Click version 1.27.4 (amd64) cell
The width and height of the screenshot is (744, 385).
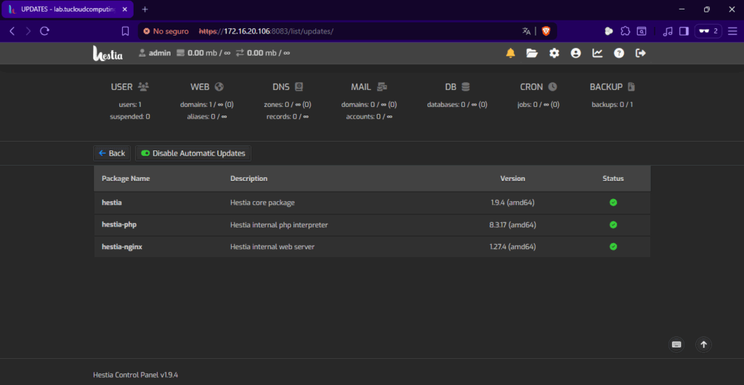pyautogui.click(x=513, y=246)
